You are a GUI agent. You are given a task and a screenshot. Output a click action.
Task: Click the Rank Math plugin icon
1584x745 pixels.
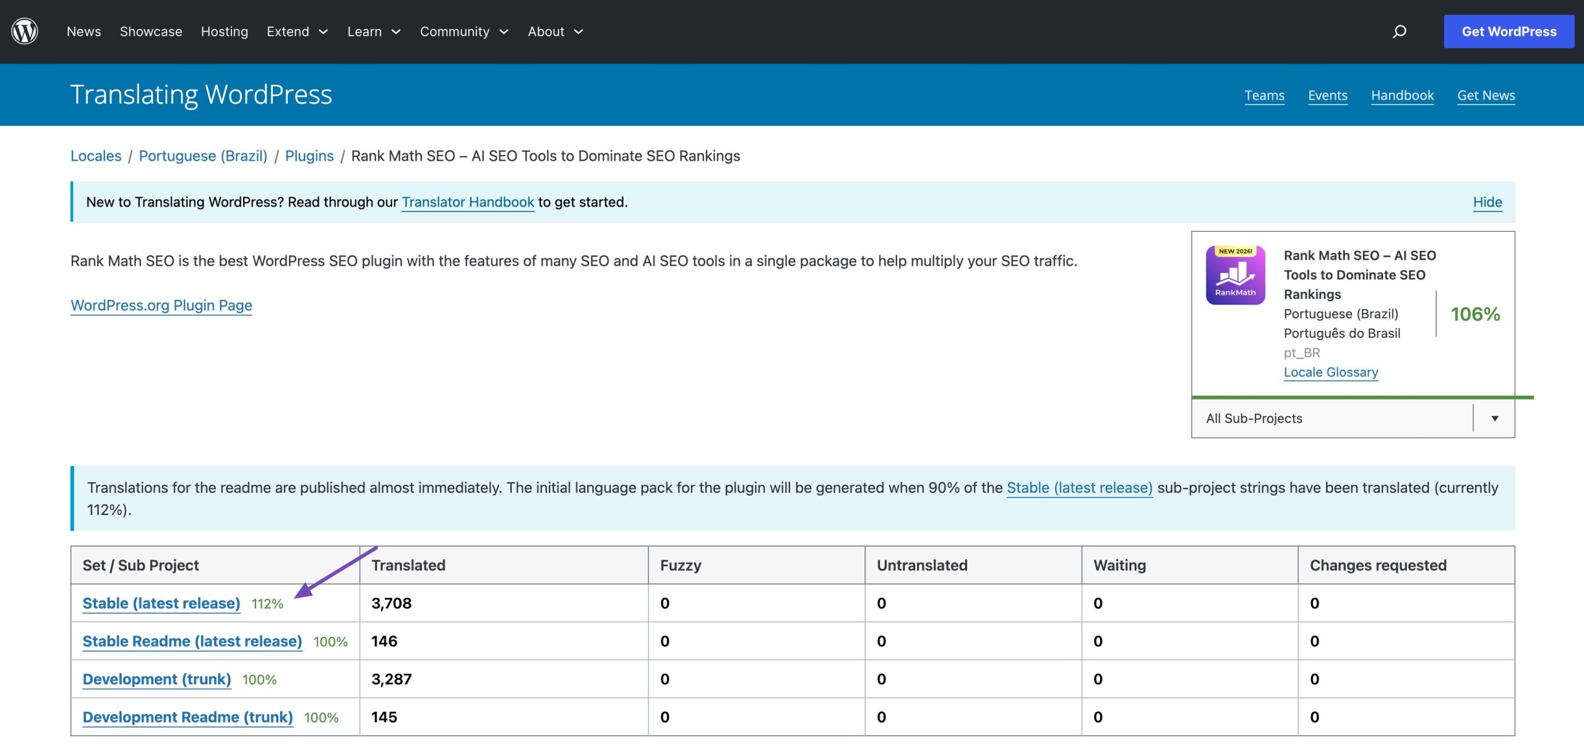click(x=1235, y=275)
